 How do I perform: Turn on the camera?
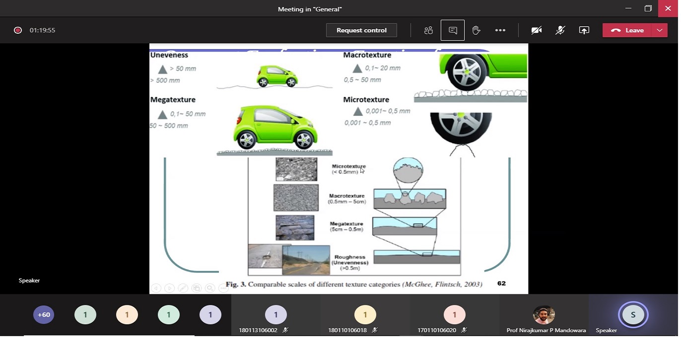[x=536, y=30]
